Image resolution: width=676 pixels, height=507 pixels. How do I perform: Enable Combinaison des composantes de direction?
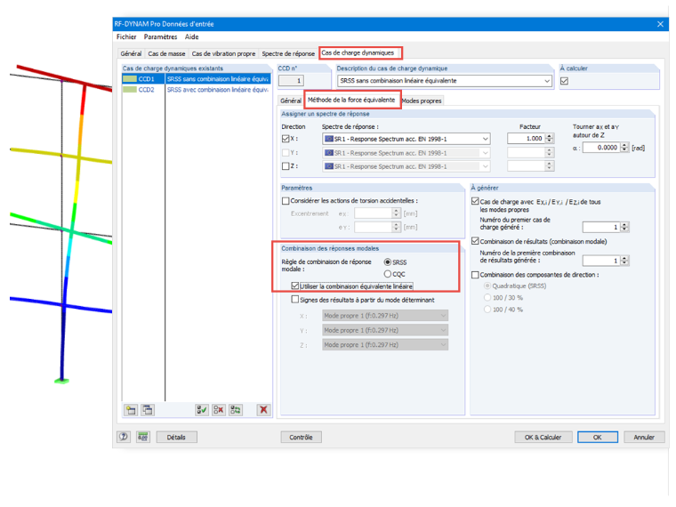pos(475,275)
